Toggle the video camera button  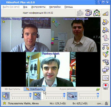pos(71,96)
